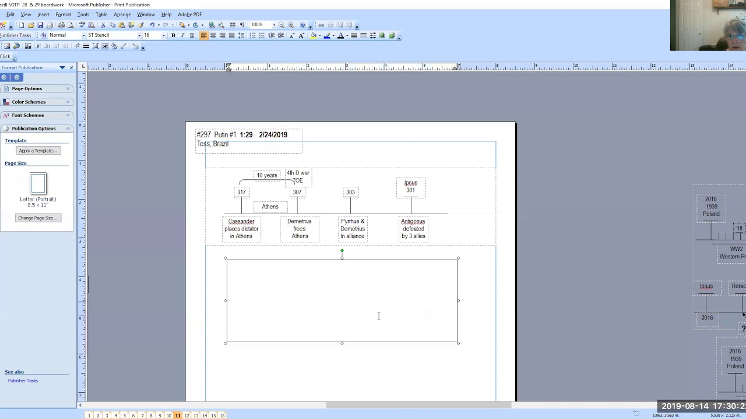The width and height of the screenshot is (746, 419).
Task: Click the back arrow in Format Publication pane
Action: [4, 77]
